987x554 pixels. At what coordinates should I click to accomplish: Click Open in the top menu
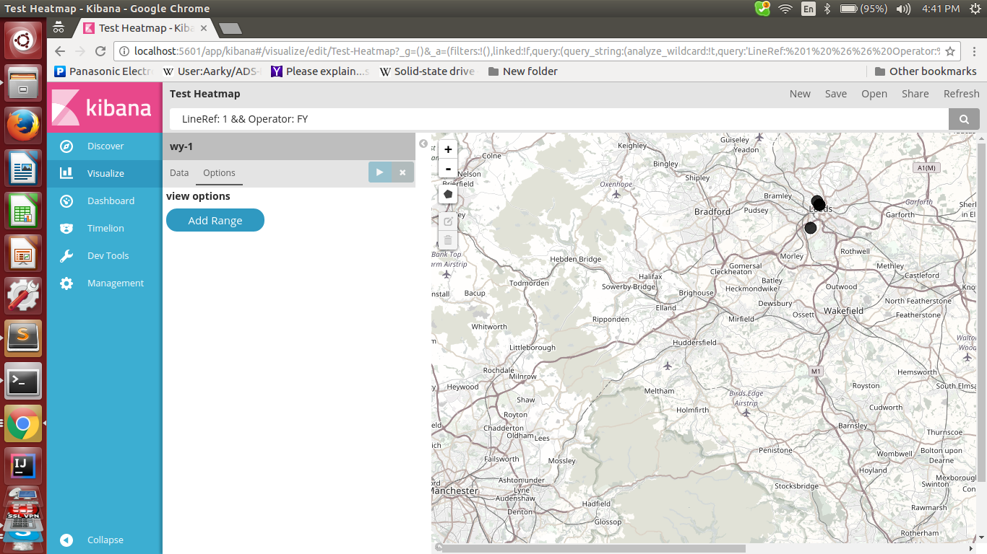coord(874,94)
